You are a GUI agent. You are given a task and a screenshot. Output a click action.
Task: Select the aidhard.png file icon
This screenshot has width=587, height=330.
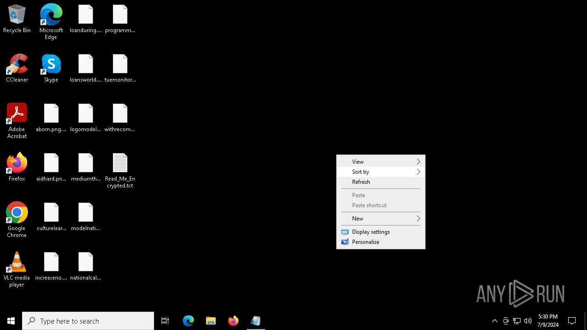point(51,168)
